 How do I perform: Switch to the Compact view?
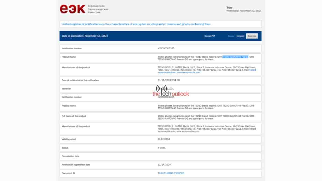240,36
